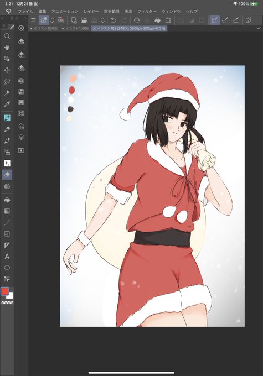Click the Clip Studio logo icon
This screenshot has width=263, height=376.
8,11
